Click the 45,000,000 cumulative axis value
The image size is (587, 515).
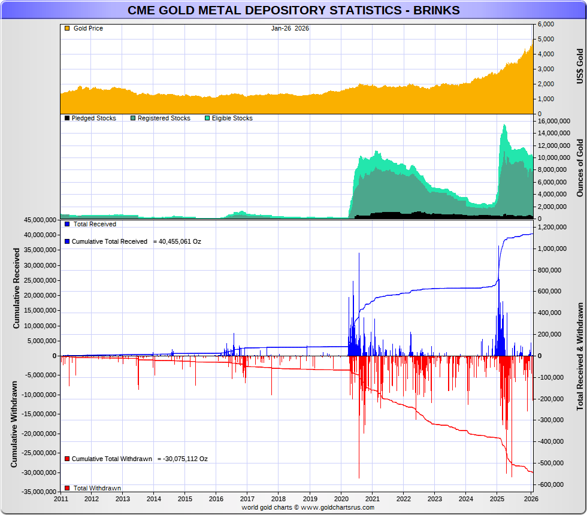tap(40, 220)
